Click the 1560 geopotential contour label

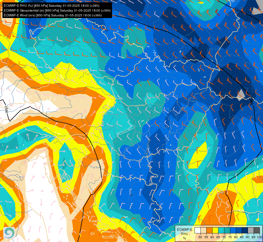coord(6,109)
